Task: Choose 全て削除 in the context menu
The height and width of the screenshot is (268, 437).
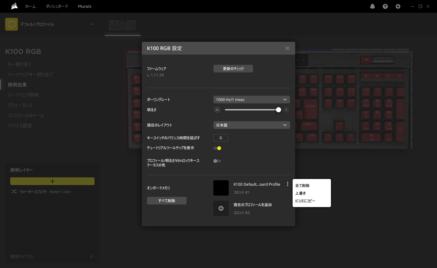Action: (x=302, y=185)
